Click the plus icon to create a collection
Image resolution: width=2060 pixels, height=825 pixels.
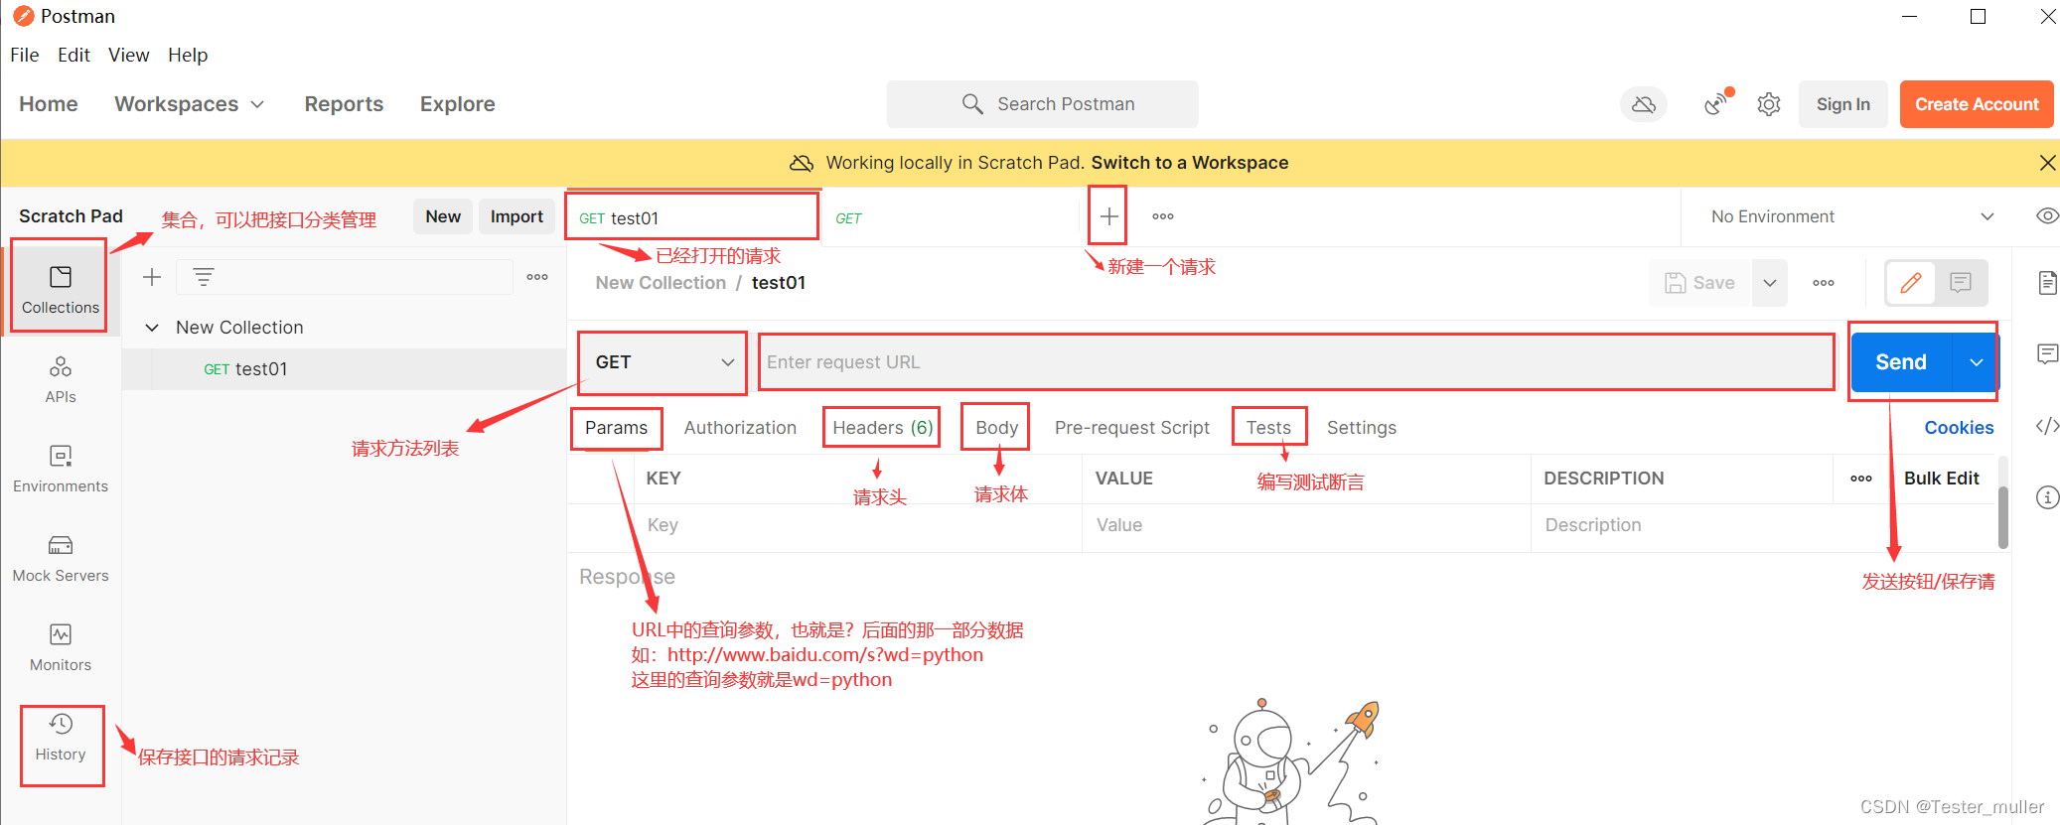point(152,277)
